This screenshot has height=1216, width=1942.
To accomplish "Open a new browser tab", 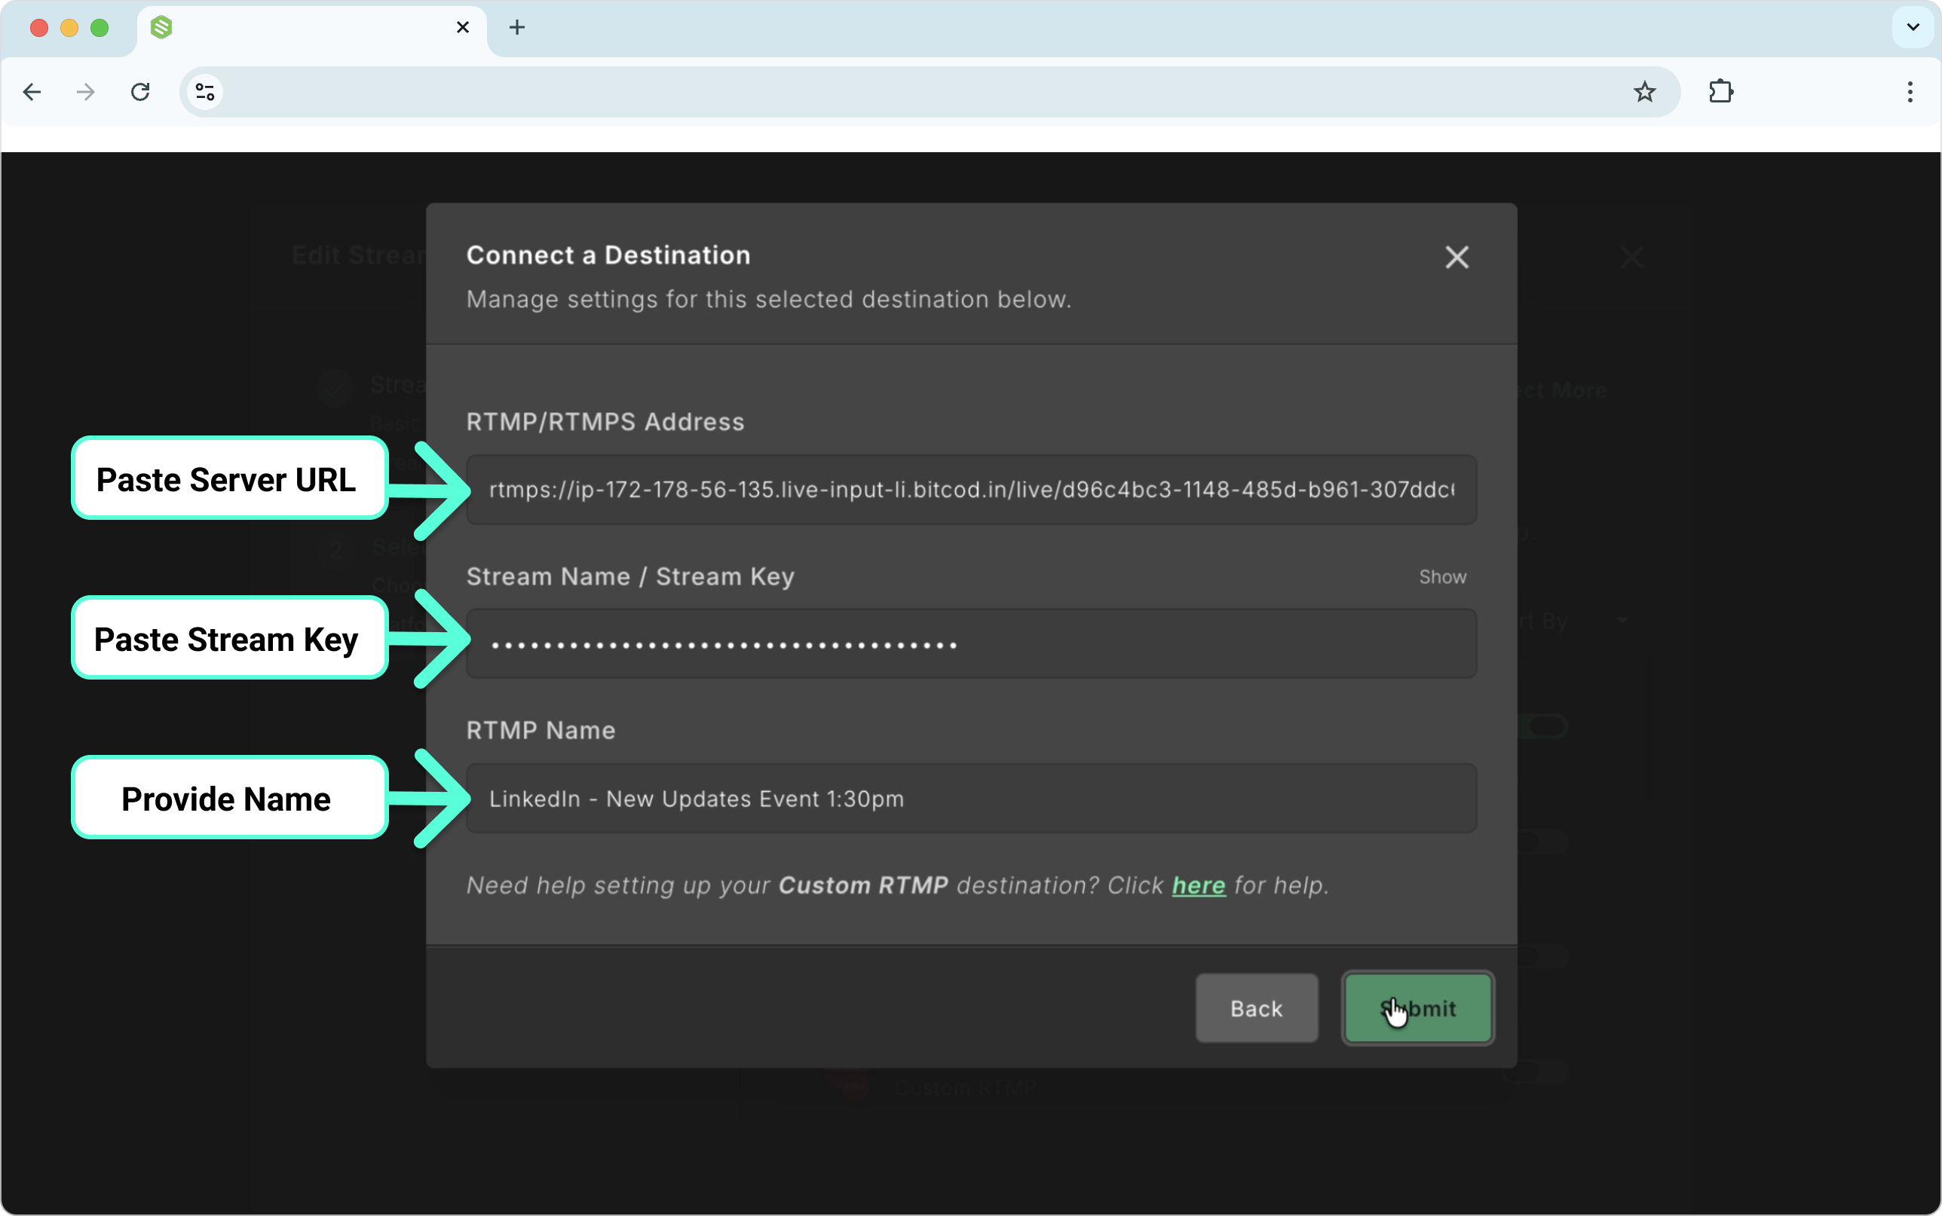I will point(516,27).
